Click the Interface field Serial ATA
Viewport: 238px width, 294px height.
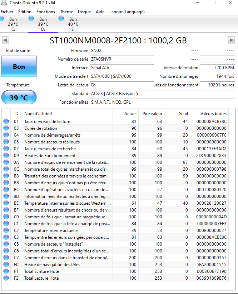(122, 68)
